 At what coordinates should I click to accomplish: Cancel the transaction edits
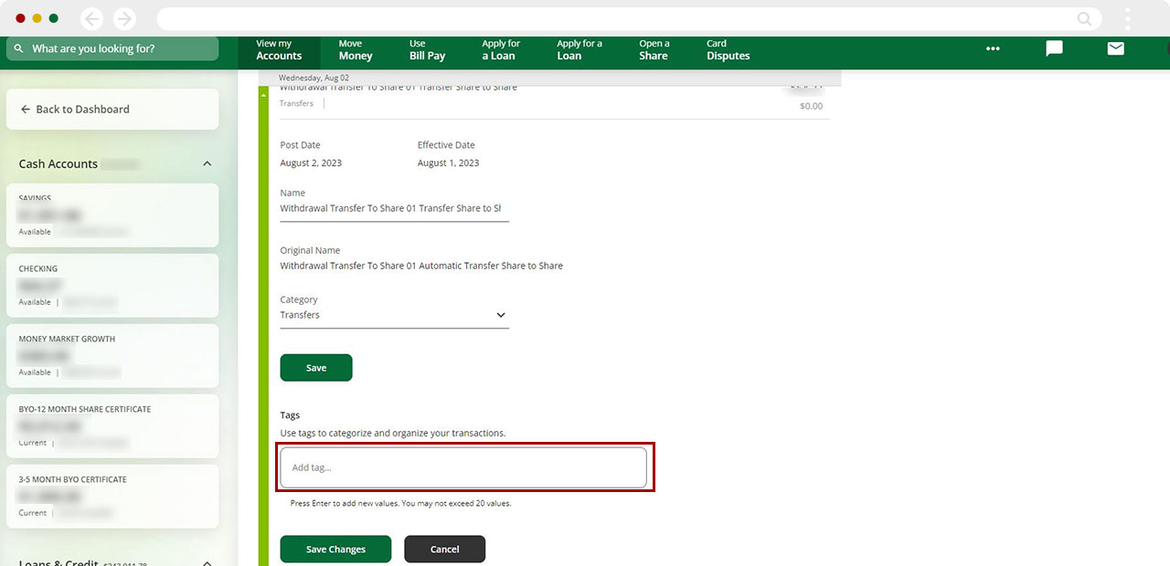tap(444, 550)
